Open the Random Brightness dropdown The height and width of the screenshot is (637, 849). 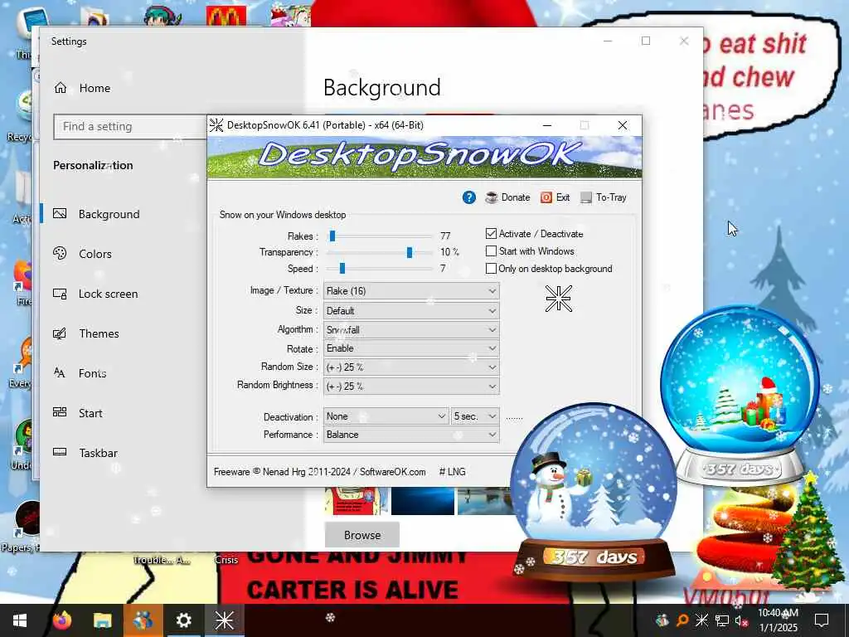pos(411,386)
